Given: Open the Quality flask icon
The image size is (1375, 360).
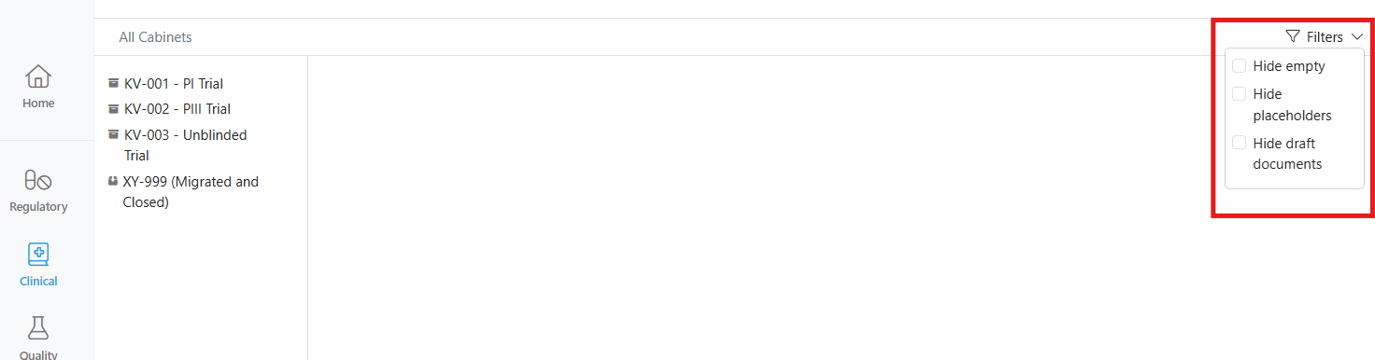Looking at the screenshot, I should (x=38, y=328).
